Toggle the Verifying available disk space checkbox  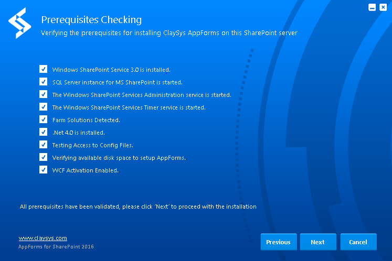pos(43,157)
